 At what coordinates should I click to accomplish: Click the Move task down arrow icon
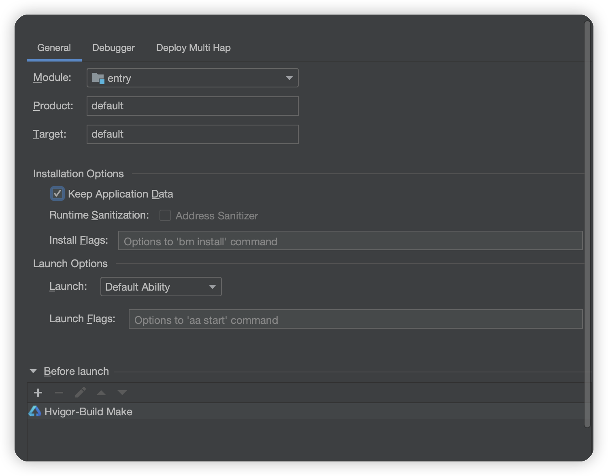122,393
